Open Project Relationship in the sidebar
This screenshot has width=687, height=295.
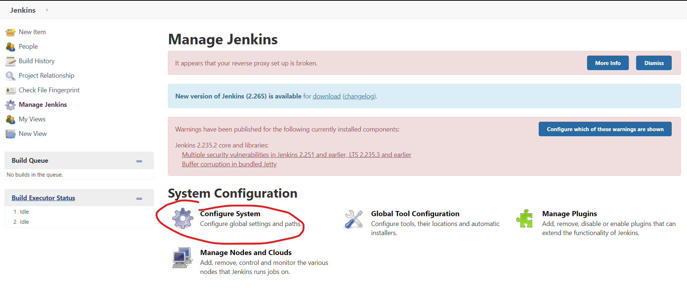[x=47, y=76]
